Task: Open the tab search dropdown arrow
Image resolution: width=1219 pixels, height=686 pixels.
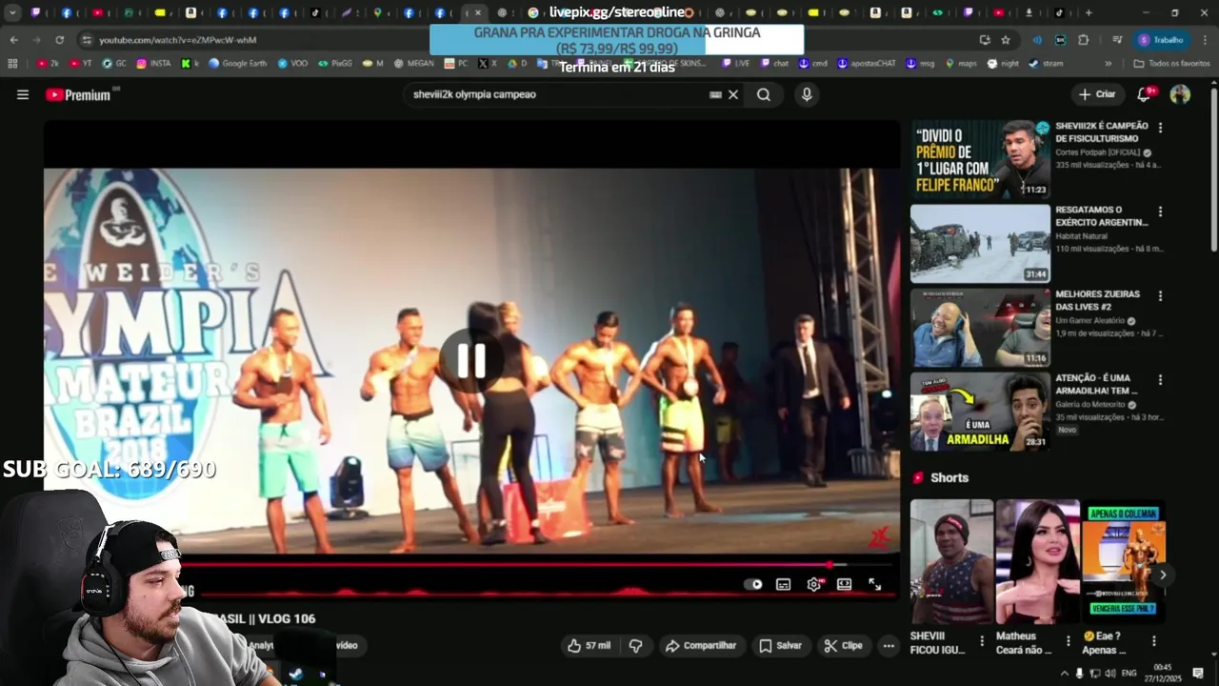Action: pyautogui.click(x=12, y=13)
